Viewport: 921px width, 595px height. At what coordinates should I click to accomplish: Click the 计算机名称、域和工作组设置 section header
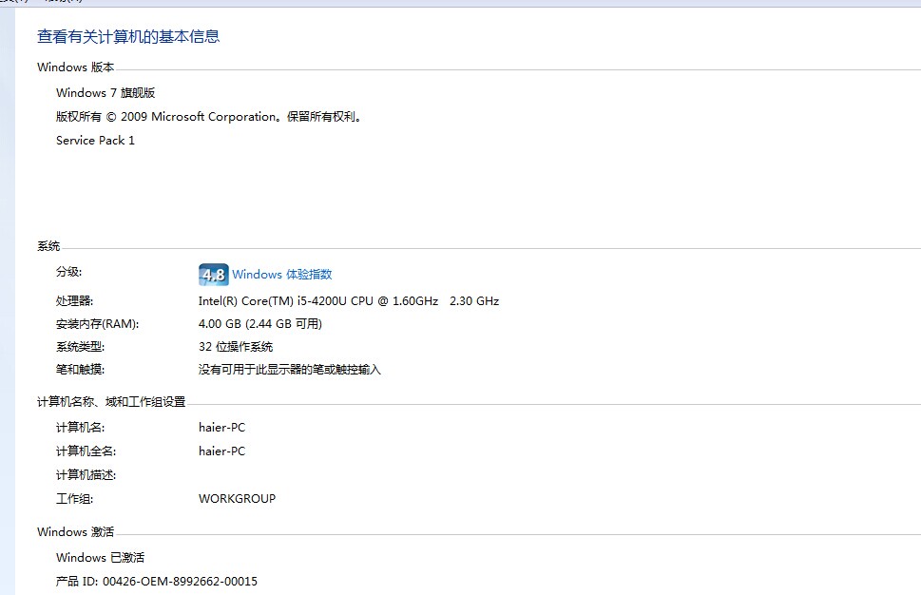111,402
